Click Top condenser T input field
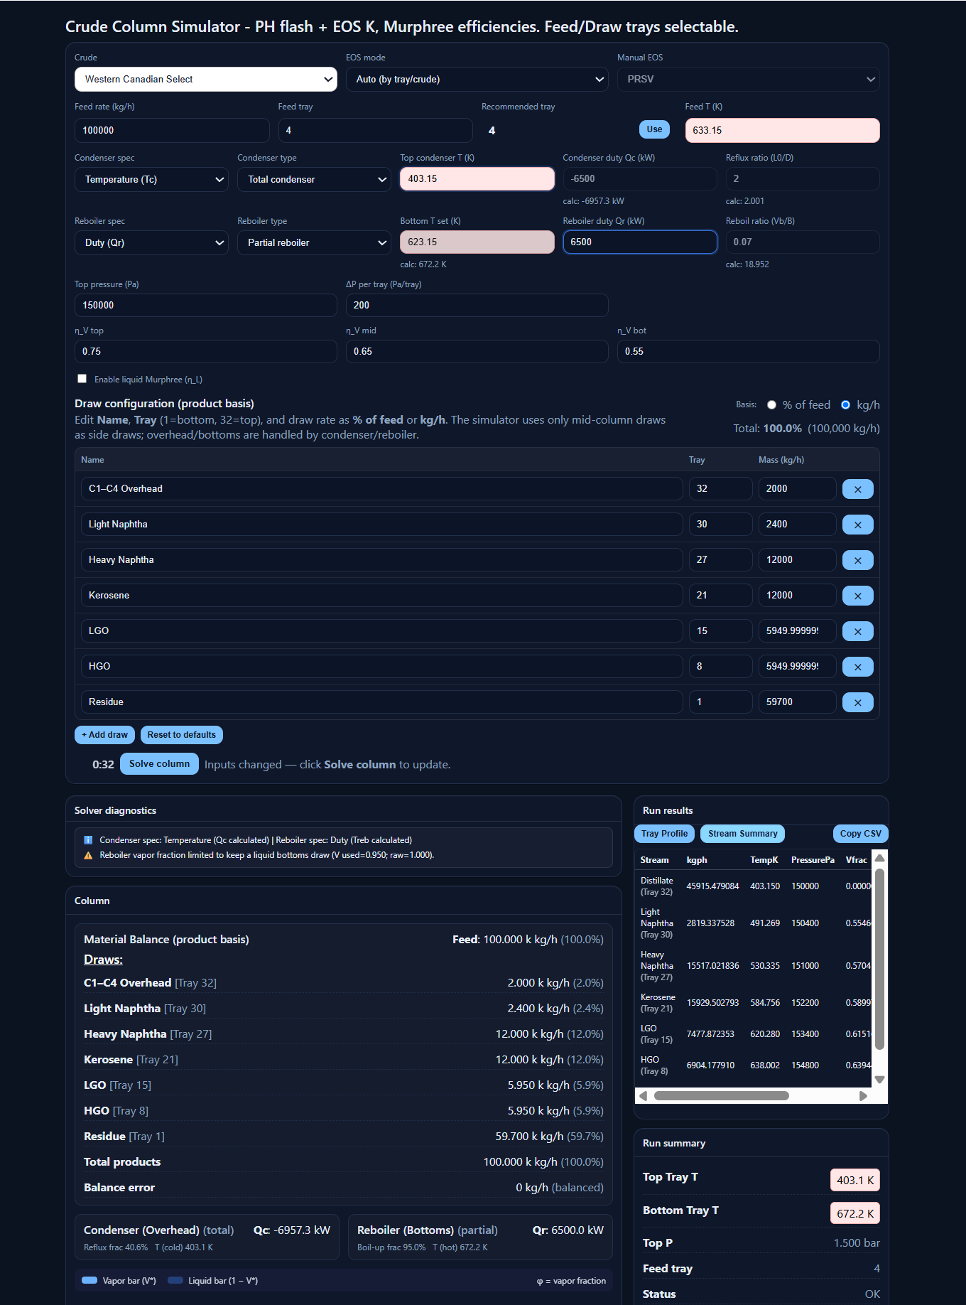 click(477, 178)
